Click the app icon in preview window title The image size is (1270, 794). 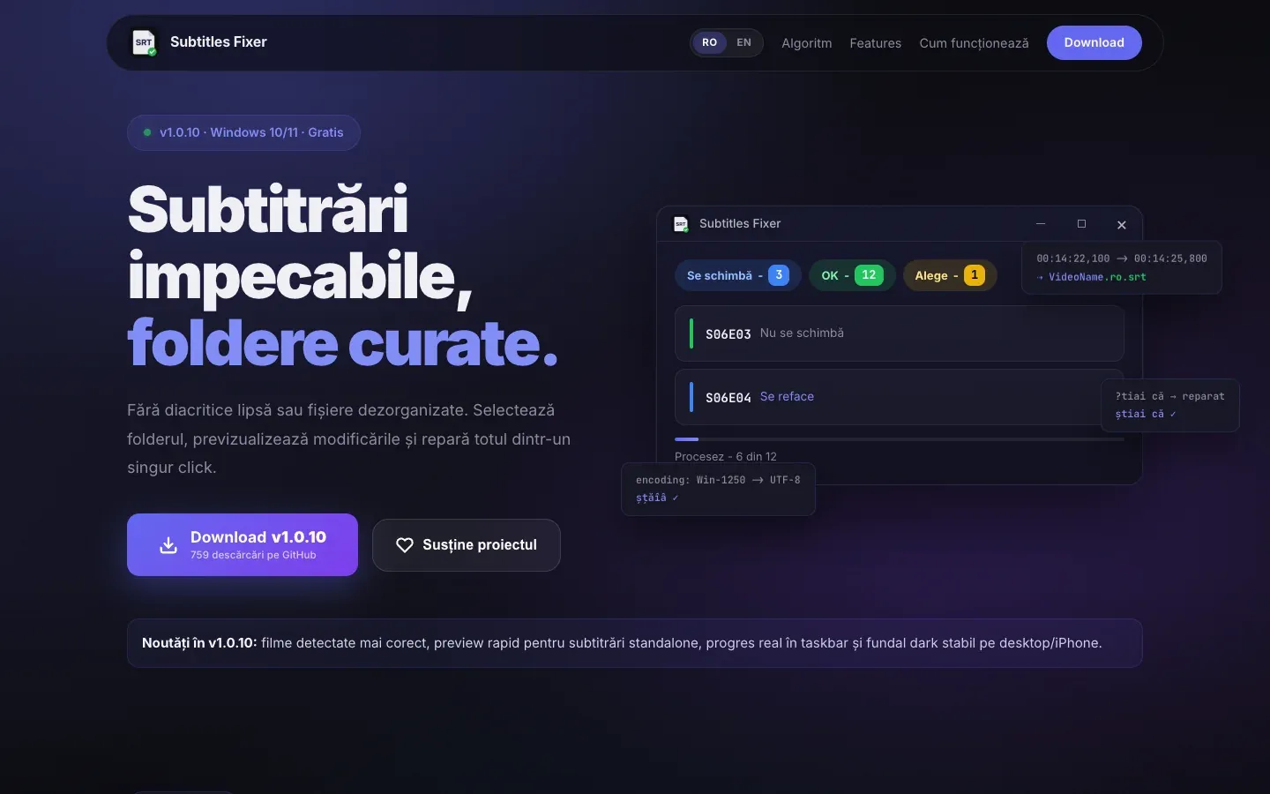tap(681, 224)
